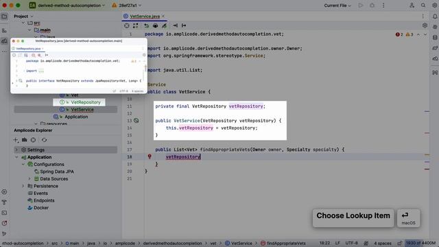Open the Notifications bell icon
The height and width of the screenshot is (247, 439).
[x=434, y=16]
